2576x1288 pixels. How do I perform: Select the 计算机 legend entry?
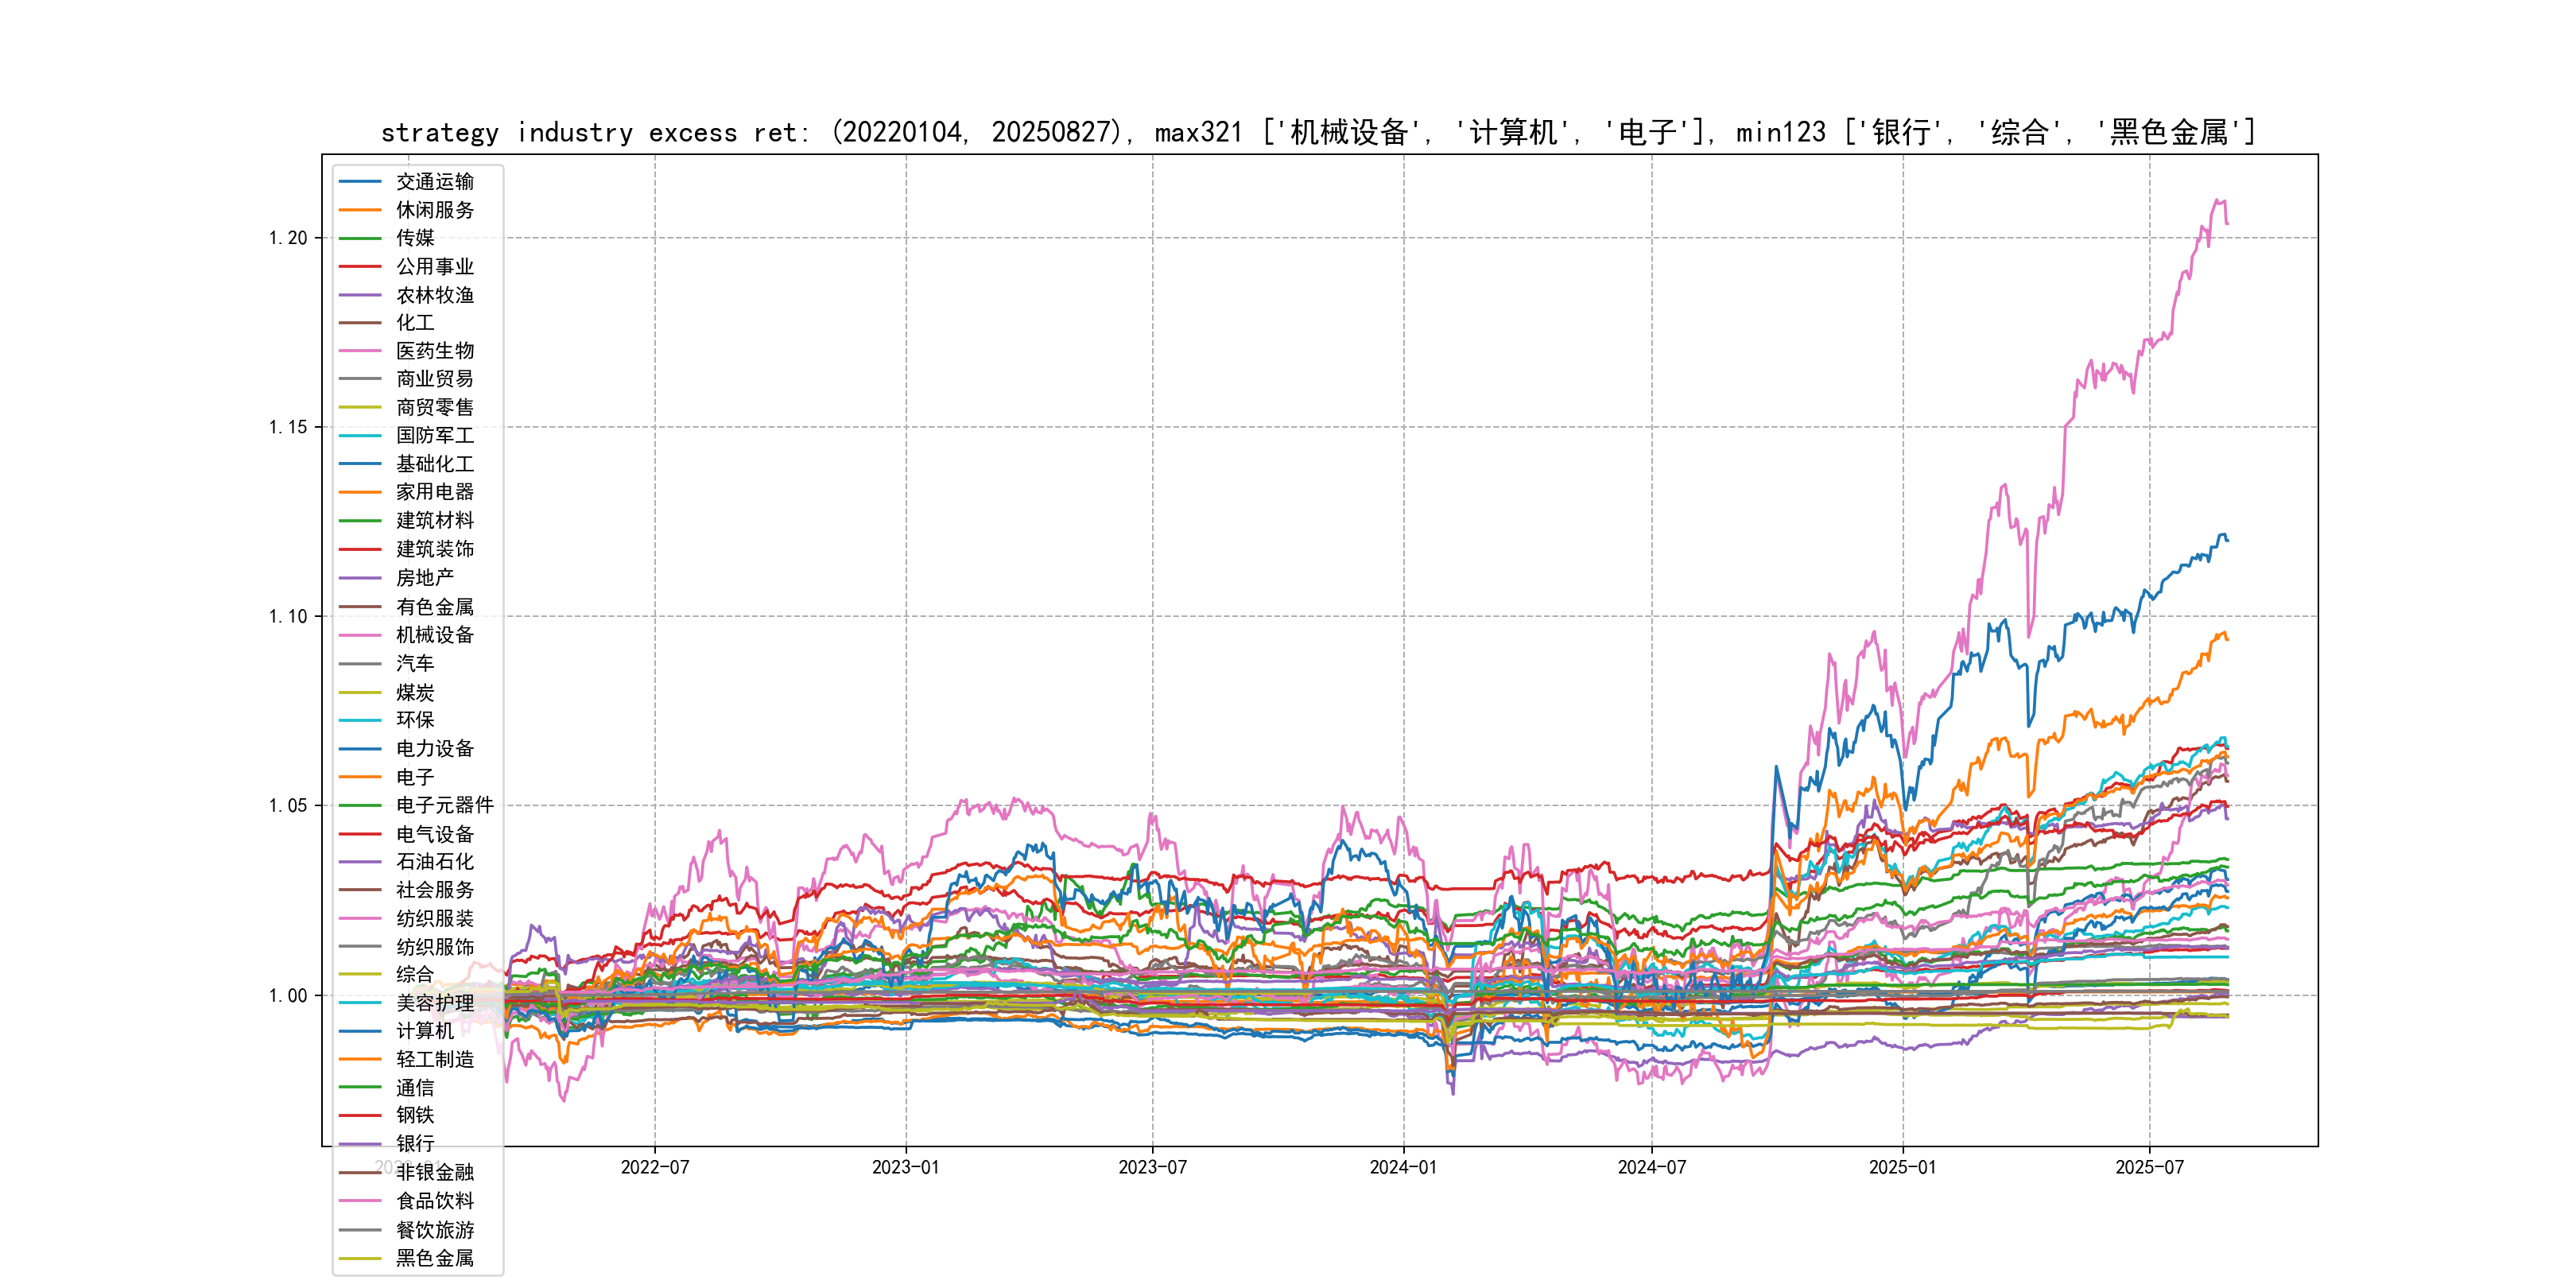tap(424, 1031)
